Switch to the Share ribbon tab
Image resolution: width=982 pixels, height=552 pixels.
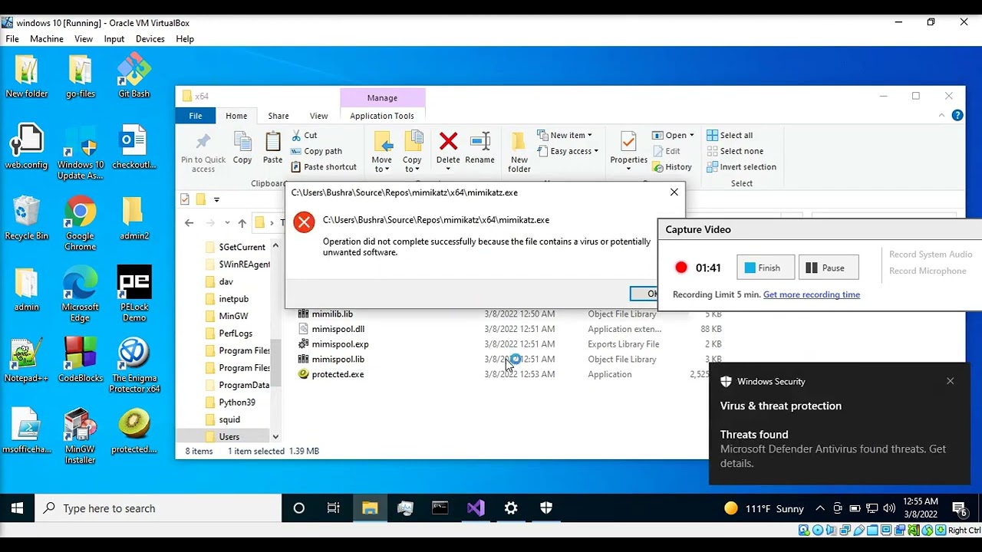pos(278,116)
